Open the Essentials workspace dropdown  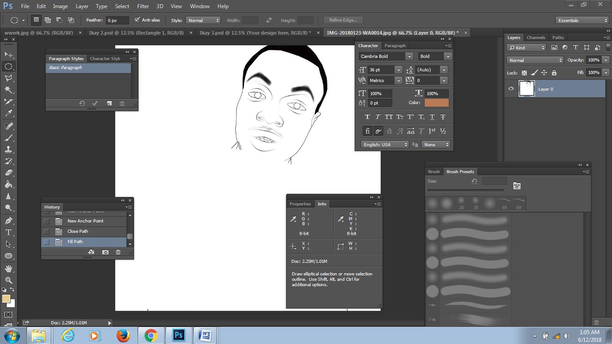click(x=582, y=20)
